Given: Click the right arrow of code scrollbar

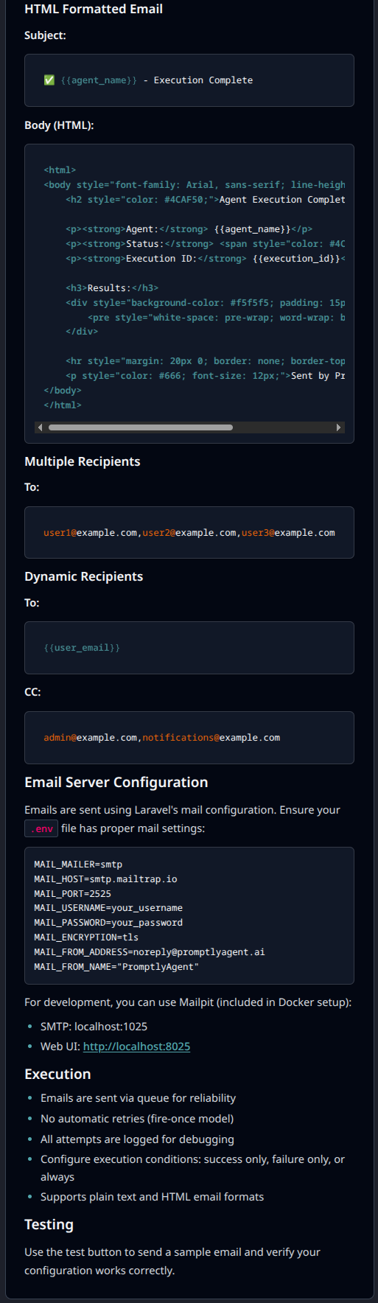Looking at the screenshot, I should click(339, 427).
